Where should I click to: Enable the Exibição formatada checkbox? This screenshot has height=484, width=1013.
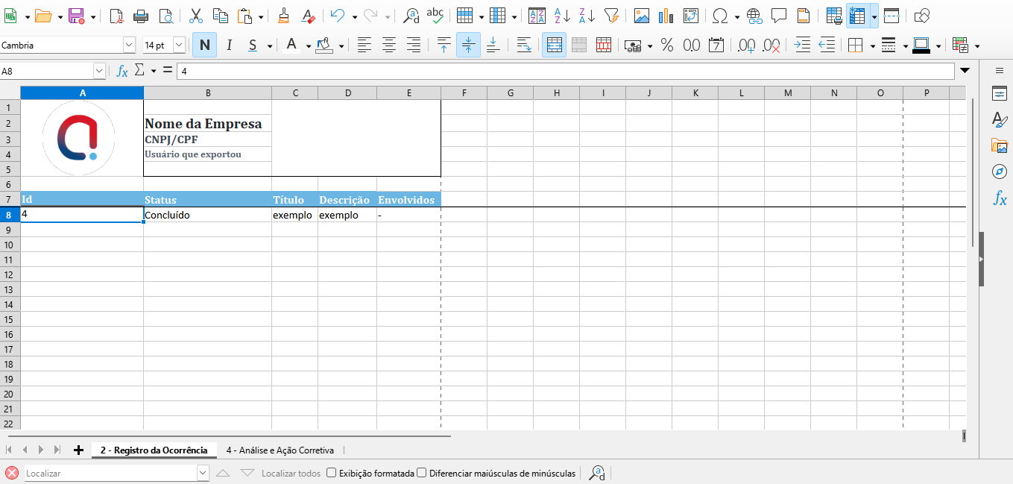[332, 473]
